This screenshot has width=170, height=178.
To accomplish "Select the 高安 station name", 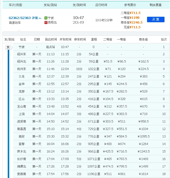I will [x=21, y=136].
